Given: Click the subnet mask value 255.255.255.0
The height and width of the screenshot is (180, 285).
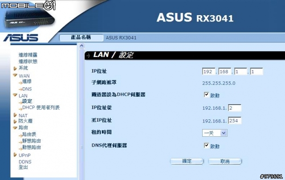Looking at the screenshot, I should click(x=219, y=83).
